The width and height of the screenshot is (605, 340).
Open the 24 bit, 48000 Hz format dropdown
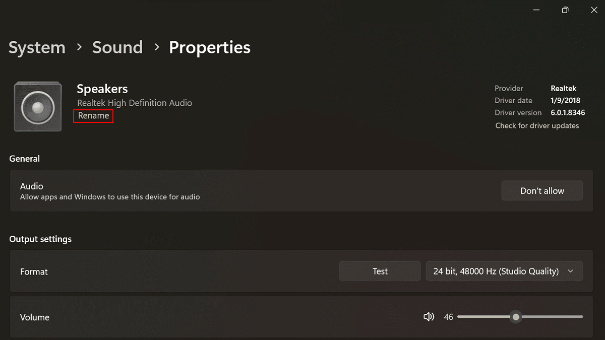[x=504, y=271]
